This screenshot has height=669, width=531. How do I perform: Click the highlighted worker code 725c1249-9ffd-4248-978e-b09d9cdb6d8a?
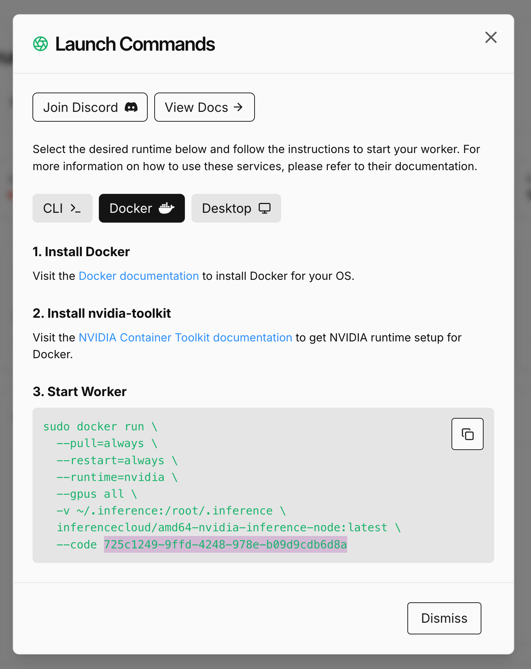pos(225,544)
